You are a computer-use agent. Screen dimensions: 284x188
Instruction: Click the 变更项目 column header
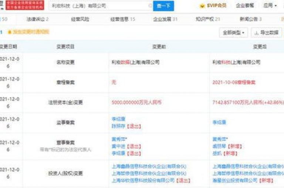pyautogui.click(x=65, y=47)
